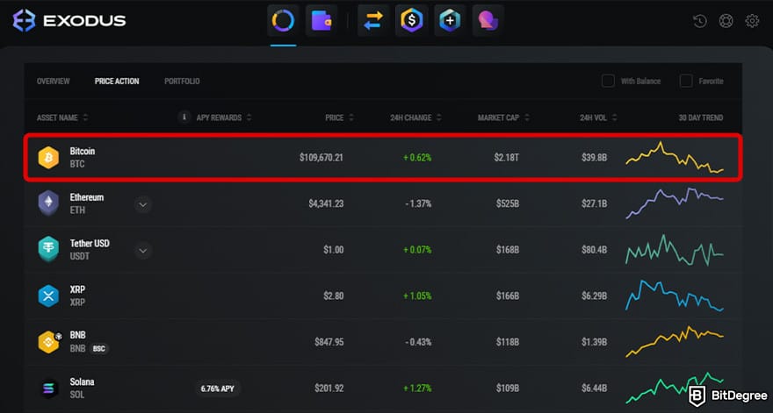The height and width of the screenshot is (413, 773).
Task: Open the Bitcoin asset name
Action: click(83, 151)
